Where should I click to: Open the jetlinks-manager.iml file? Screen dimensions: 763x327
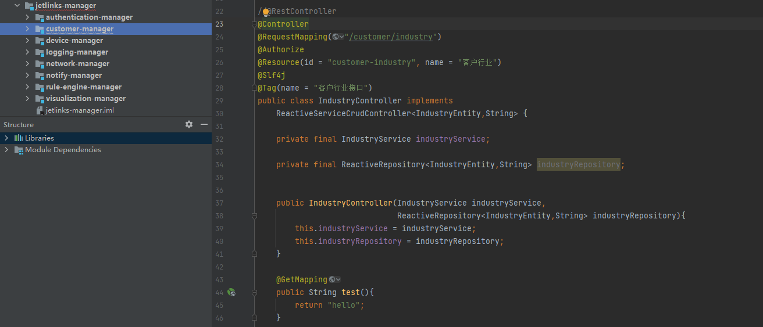[x=80, y=110]
